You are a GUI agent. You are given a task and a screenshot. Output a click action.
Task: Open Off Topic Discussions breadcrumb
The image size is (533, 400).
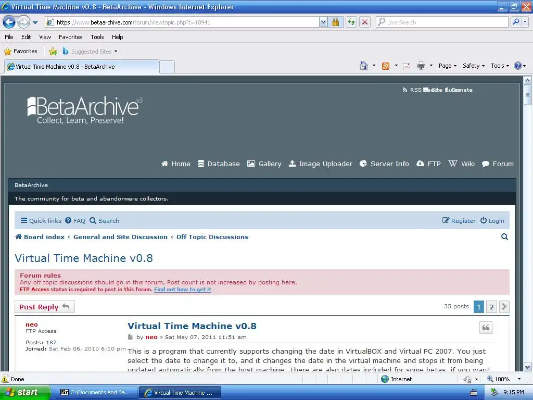(x=212, y=237)
